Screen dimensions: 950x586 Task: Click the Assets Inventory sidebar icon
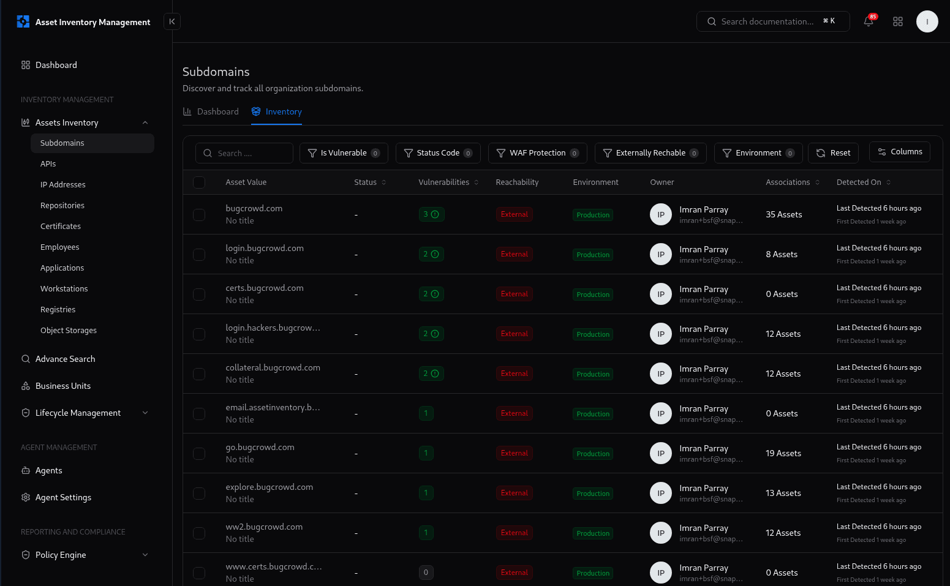26,122
